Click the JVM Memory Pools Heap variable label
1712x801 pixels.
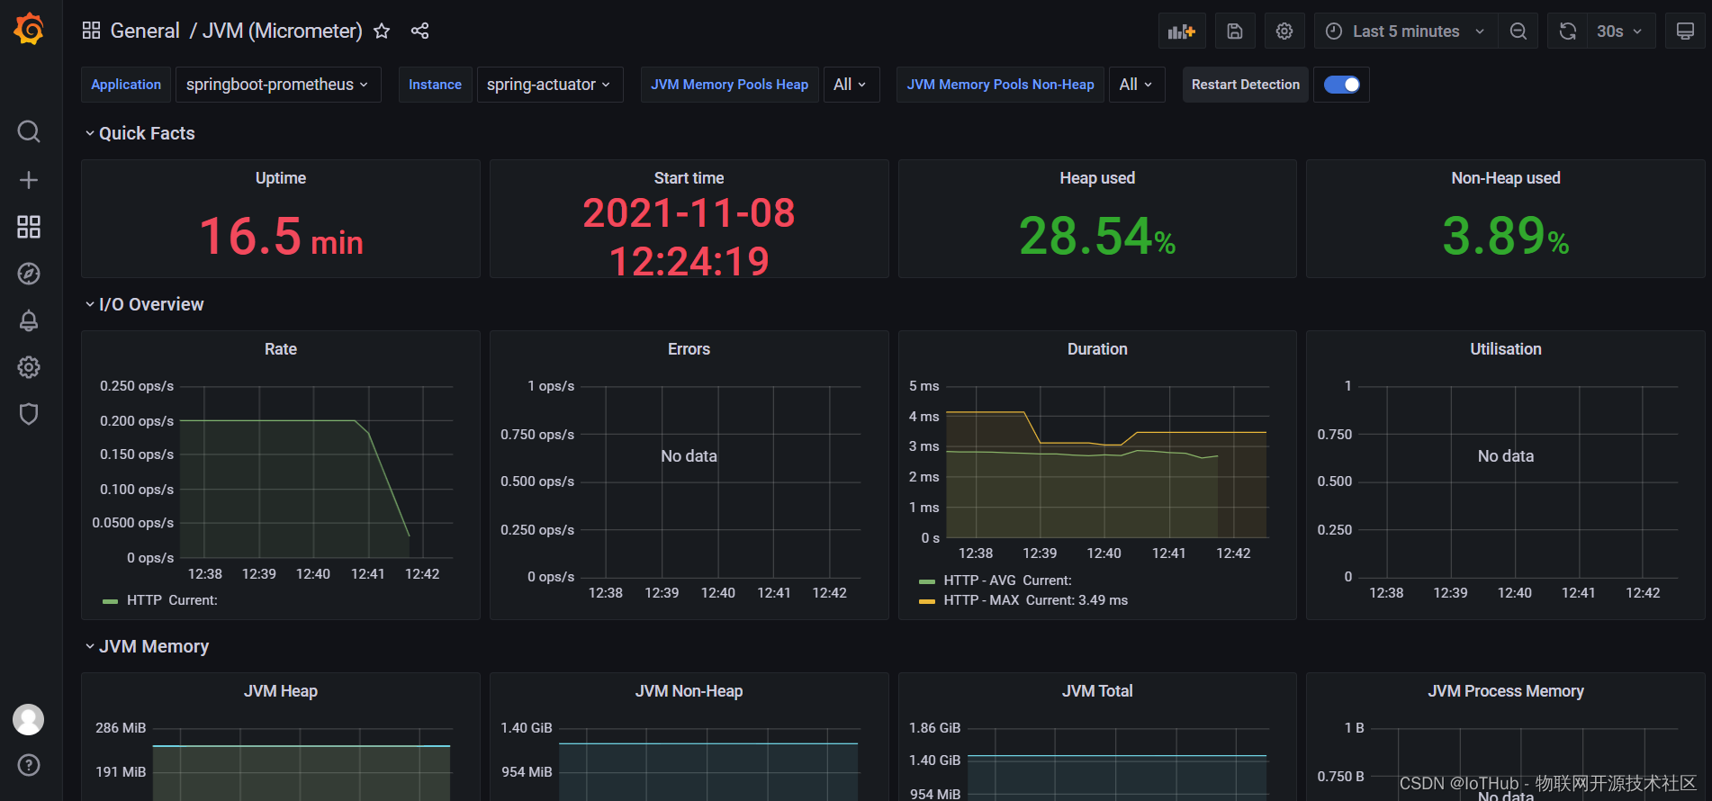coord(730,85)
